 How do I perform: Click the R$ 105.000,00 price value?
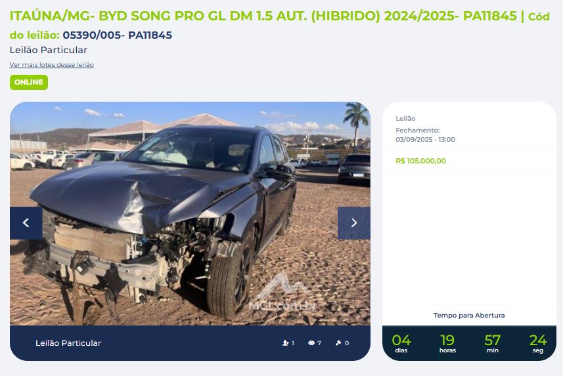click(421, 161)
